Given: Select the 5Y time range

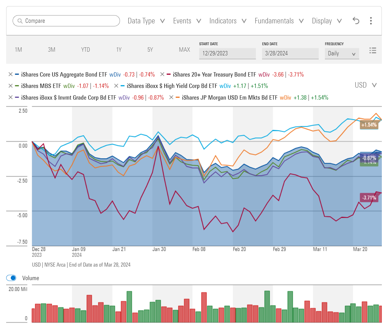Looking at the screenshot, I should pos(150,50).
